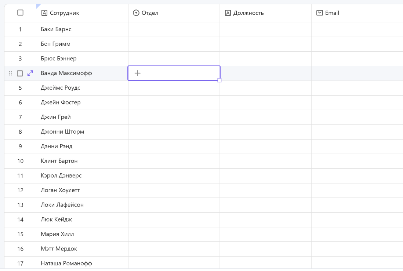Select the cell Логан Хоулетт
This screenshot has height=271, width=403.
click(82, 190)
